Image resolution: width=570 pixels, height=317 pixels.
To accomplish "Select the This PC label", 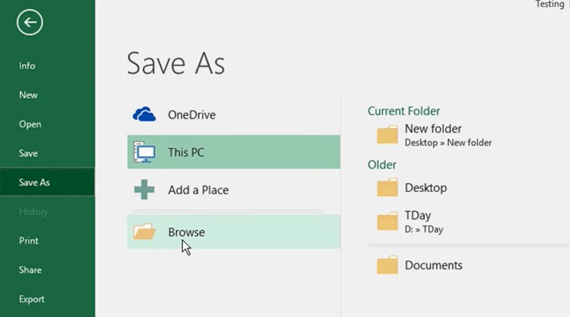I will pyautogui.click(x=186, y=153).
